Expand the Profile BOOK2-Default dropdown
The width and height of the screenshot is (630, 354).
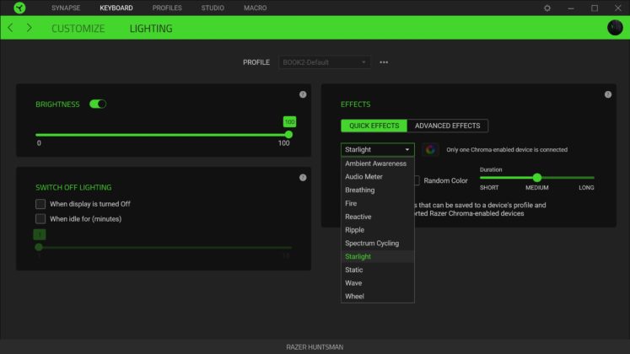tap(325, 62)
